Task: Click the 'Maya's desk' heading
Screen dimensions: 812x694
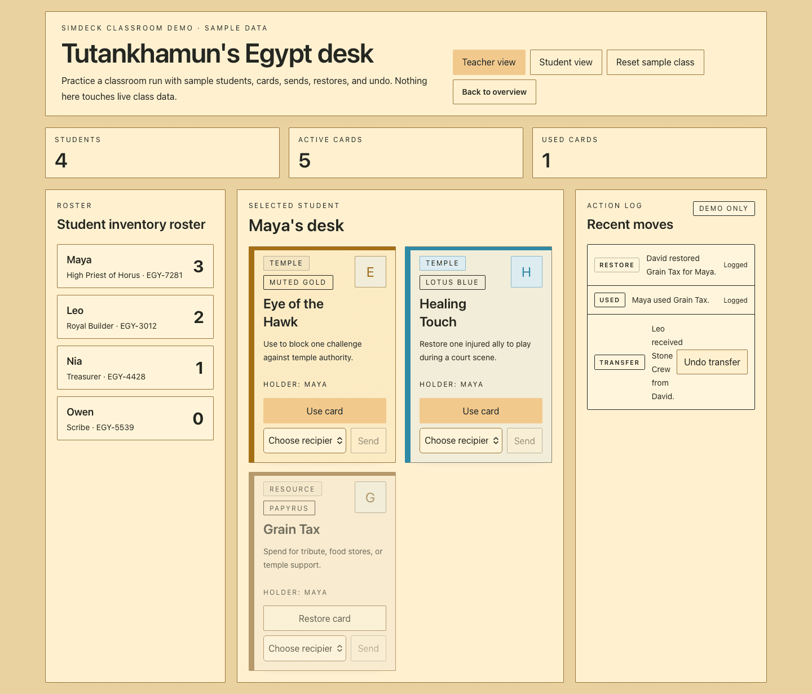Action: (x=297, y=226)
